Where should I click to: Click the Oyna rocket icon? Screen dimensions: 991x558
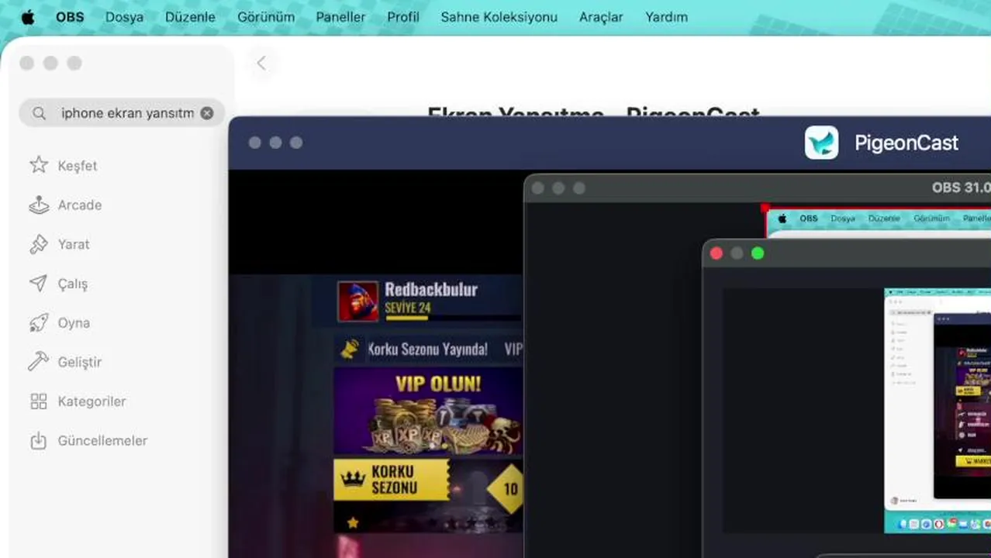coord(39,323)
